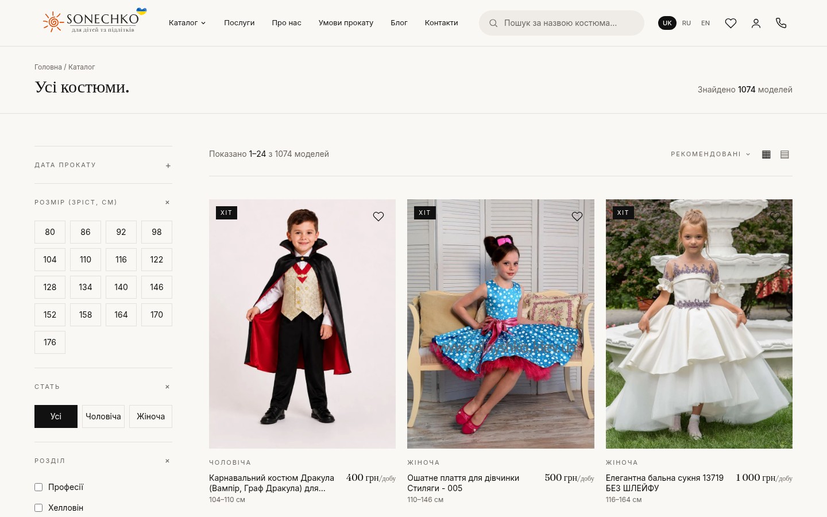The height and width of the screenshot is (517, 827).
Task: Open the Рекомендовані sort dropdown
Action: tap(710, 154)
